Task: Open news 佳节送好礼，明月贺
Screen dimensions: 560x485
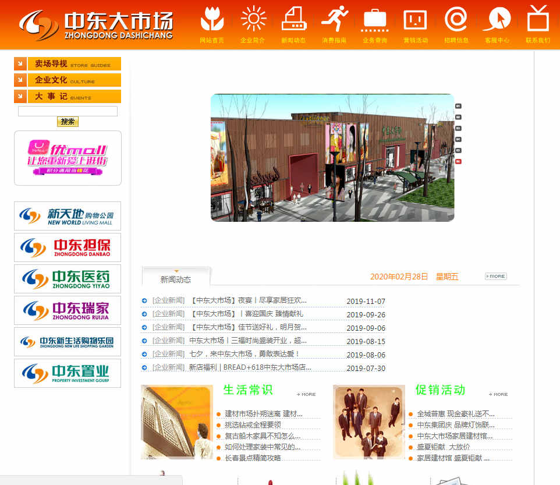Action: click(248, 327)
